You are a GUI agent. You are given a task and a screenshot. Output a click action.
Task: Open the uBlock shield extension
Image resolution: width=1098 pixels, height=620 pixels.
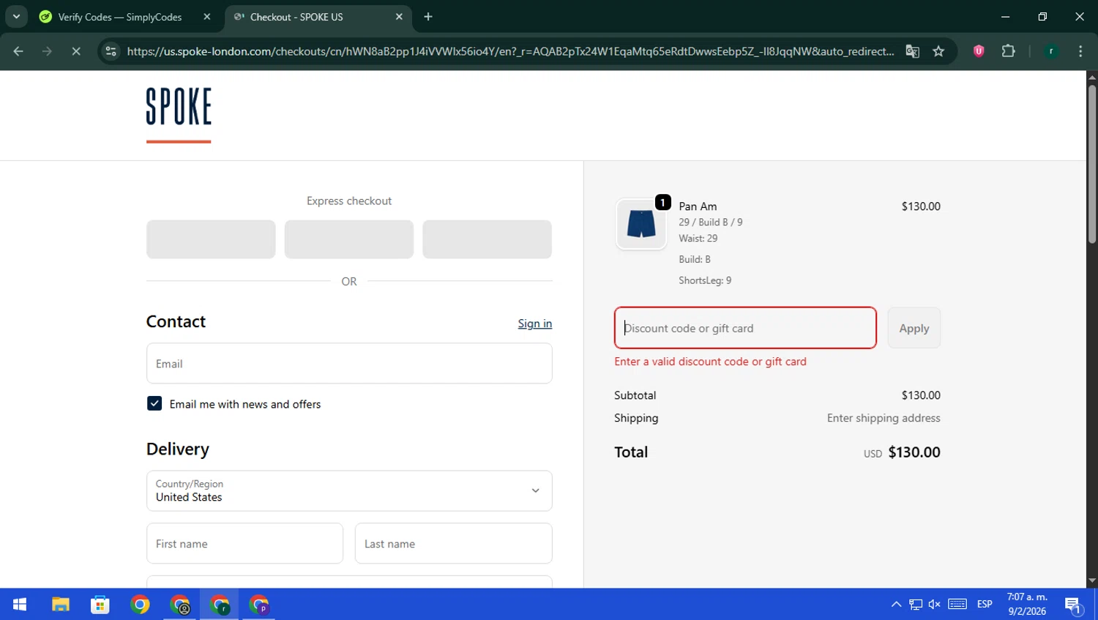coord(979,51)
